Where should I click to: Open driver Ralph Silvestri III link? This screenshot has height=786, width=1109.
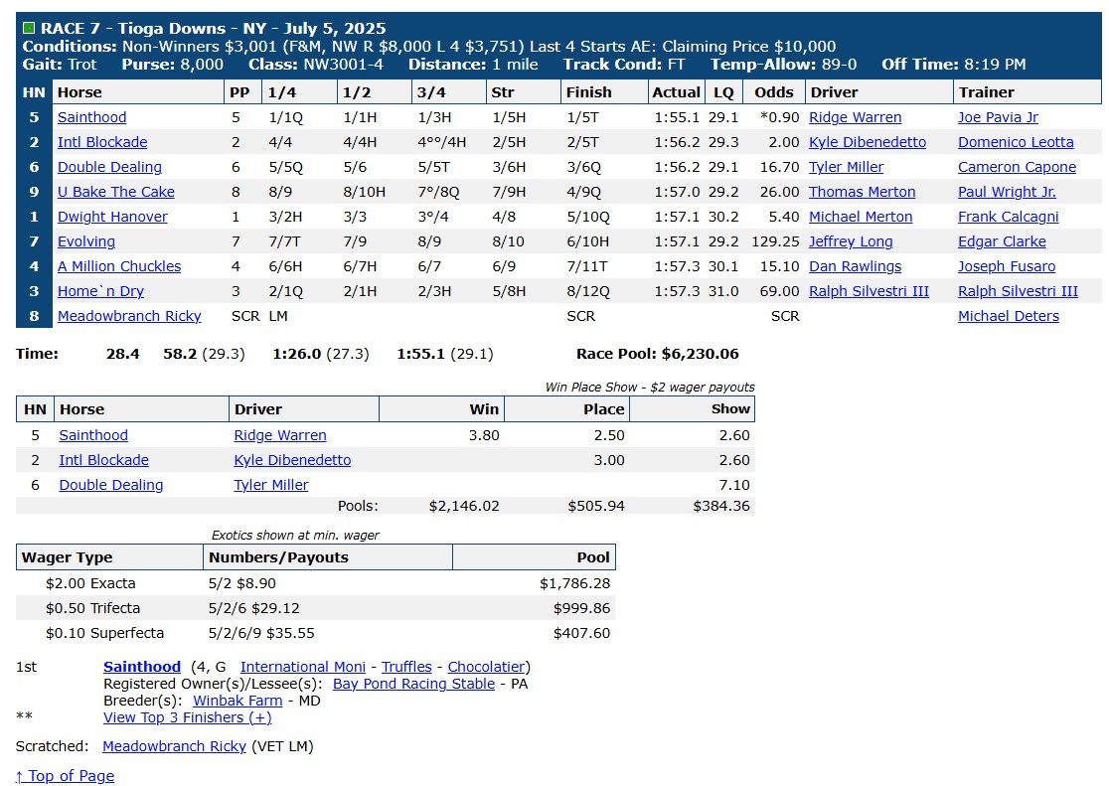pyautogui.click(x=869, y=291)
